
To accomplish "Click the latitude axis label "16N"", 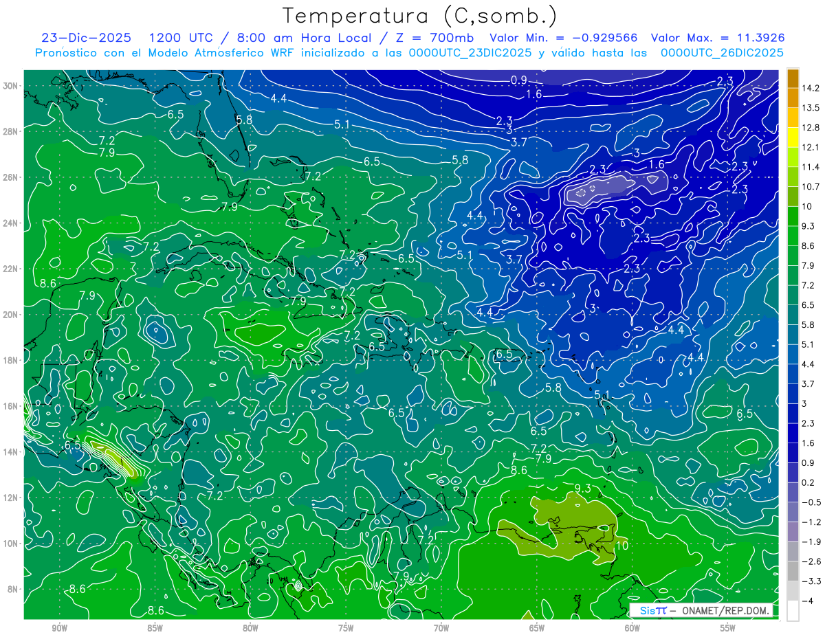I will (12, 406).
